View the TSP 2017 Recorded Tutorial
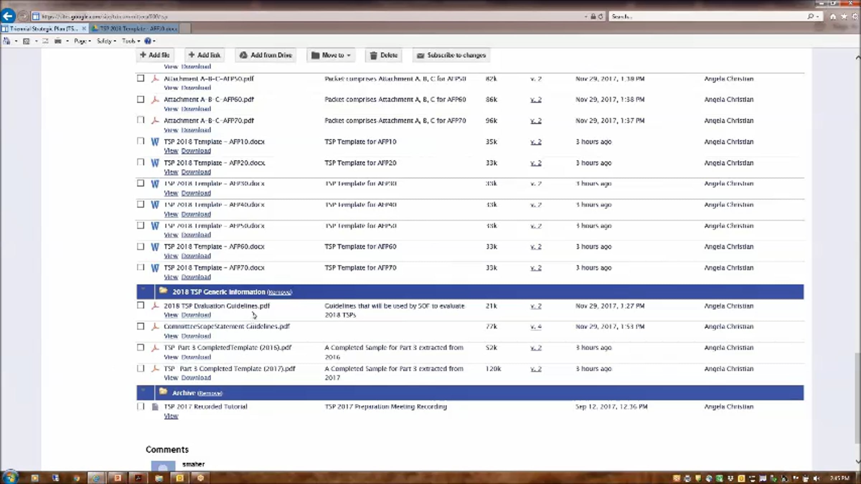 pyautogui.click(x=171, y=416)
